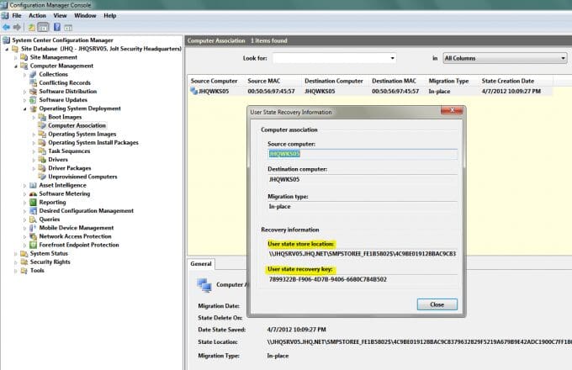Click the Software Updates node icon
The image size is (572, 370).
33,100
